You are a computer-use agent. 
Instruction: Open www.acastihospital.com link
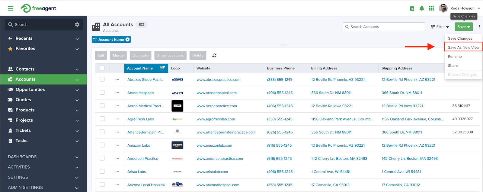tap(217, 93)
